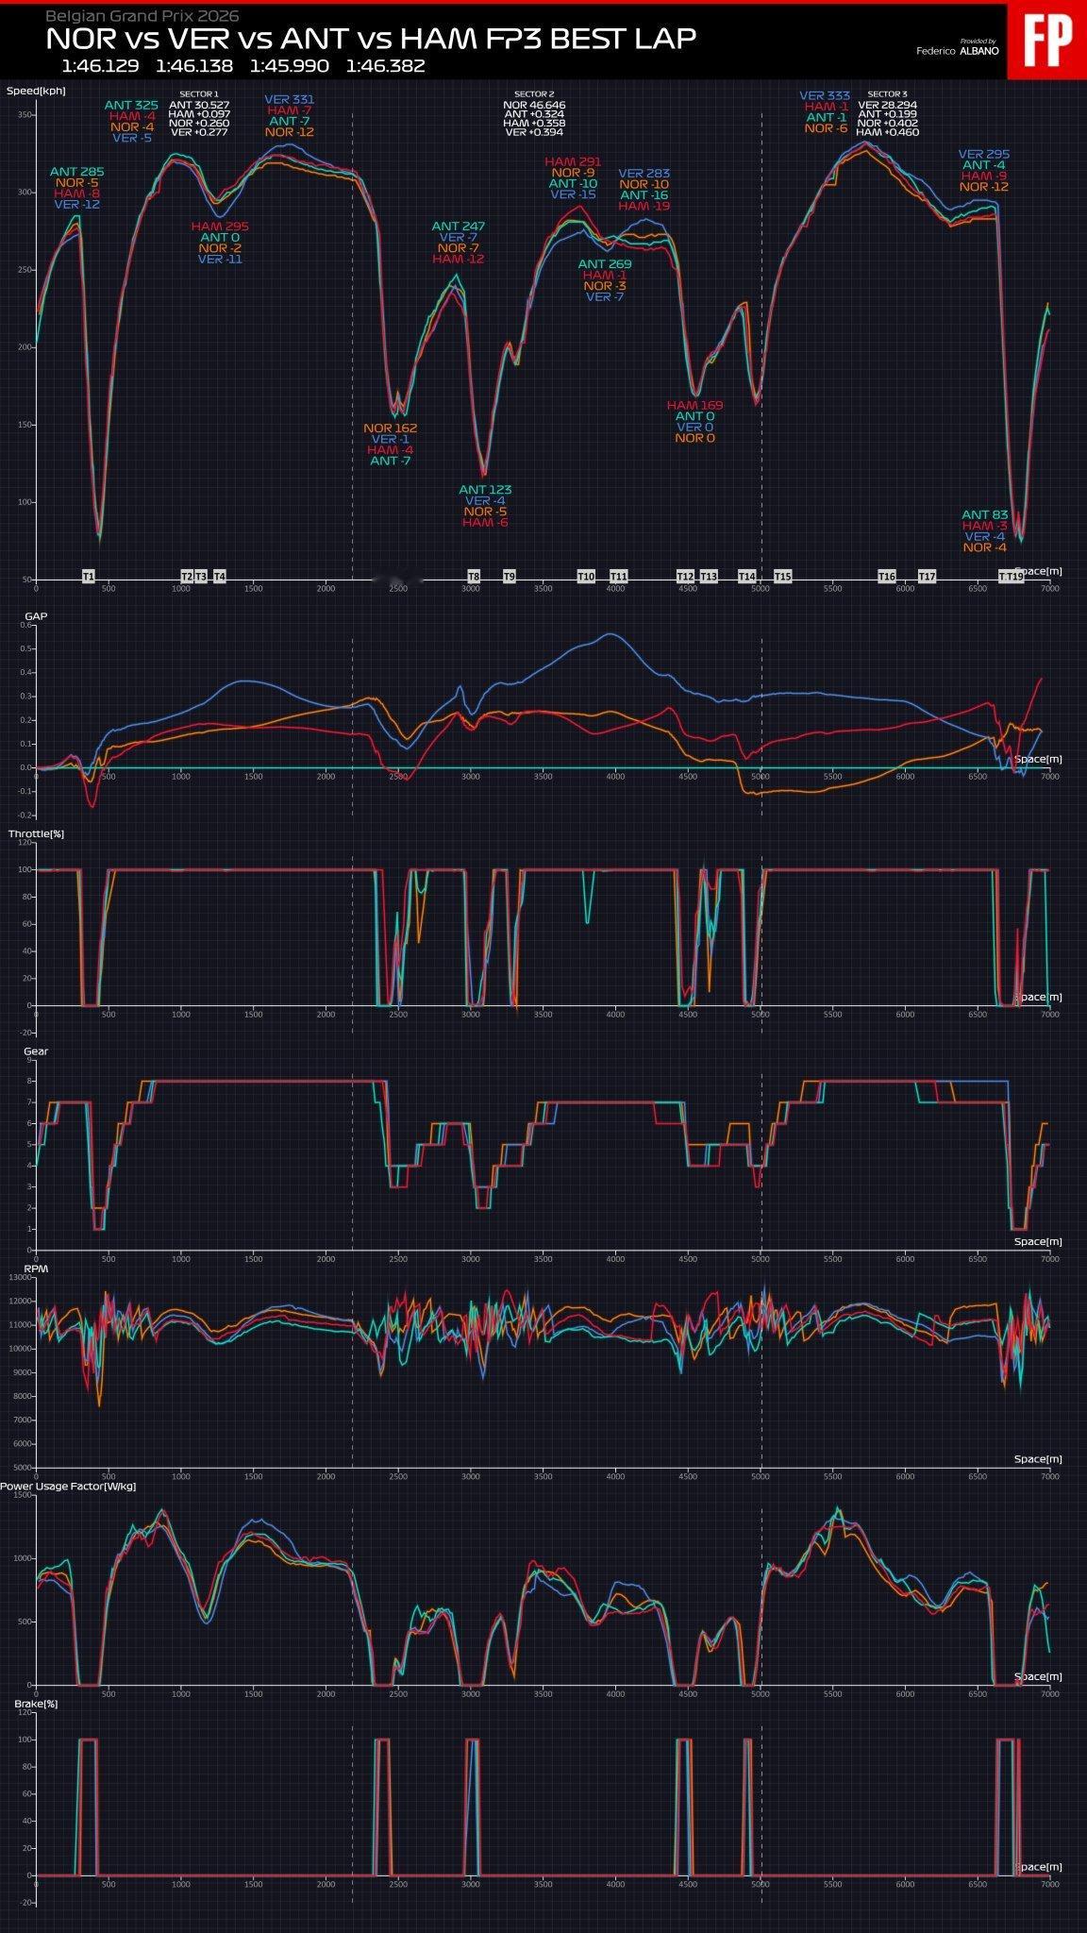Click the 'ANT 269' speed annotation
Screen dimensions: 1087x1933
[605, 264]
